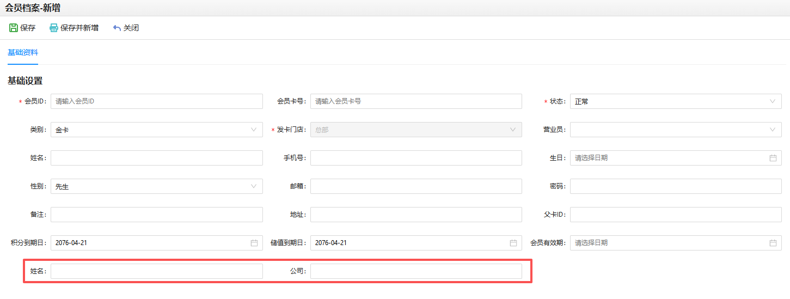Image resolution: width=790 pixels, height=299 pixels.
Task: Open membership validity calendar icon
Action: click(773, 243)
